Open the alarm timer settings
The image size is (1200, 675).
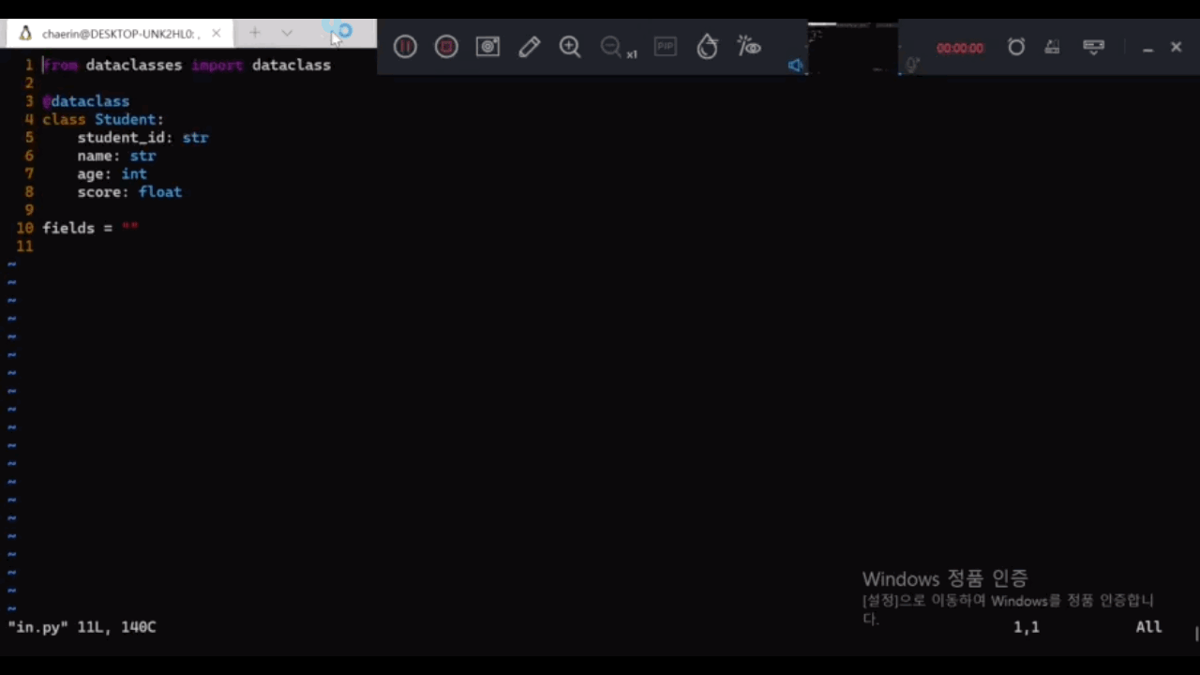coord(1016,47)
